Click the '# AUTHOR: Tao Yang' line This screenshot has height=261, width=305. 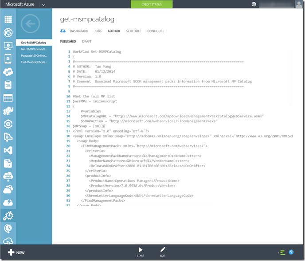click(x=92, y=66)
